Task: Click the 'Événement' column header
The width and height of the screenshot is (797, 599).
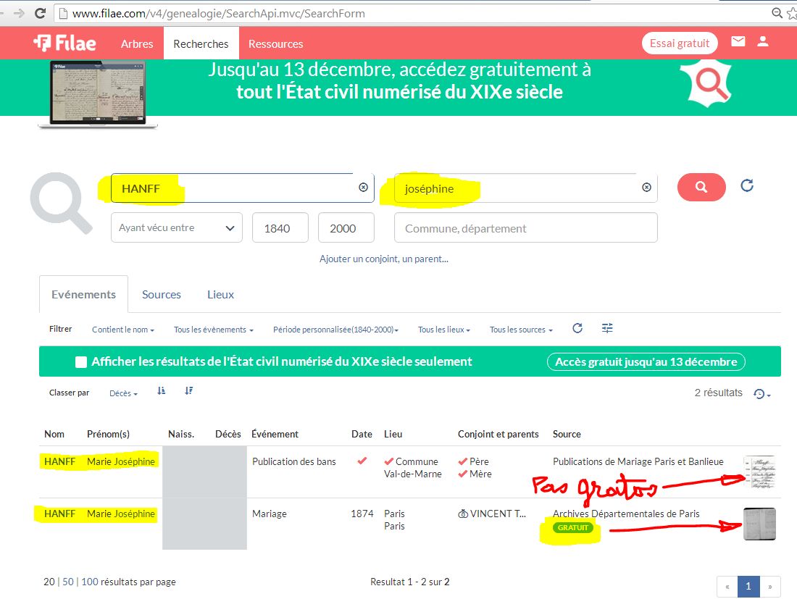Action: (275, 434)
